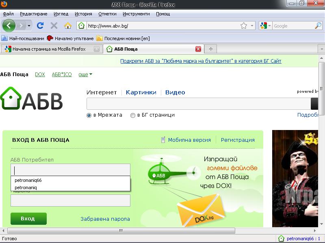Click the ABV house logo
Image resolution: width=325 pixels, height=243 pixels.
32,98
